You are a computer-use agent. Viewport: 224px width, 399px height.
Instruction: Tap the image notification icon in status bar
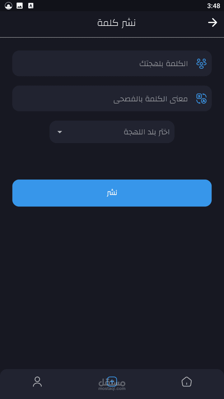pos(20,6)
